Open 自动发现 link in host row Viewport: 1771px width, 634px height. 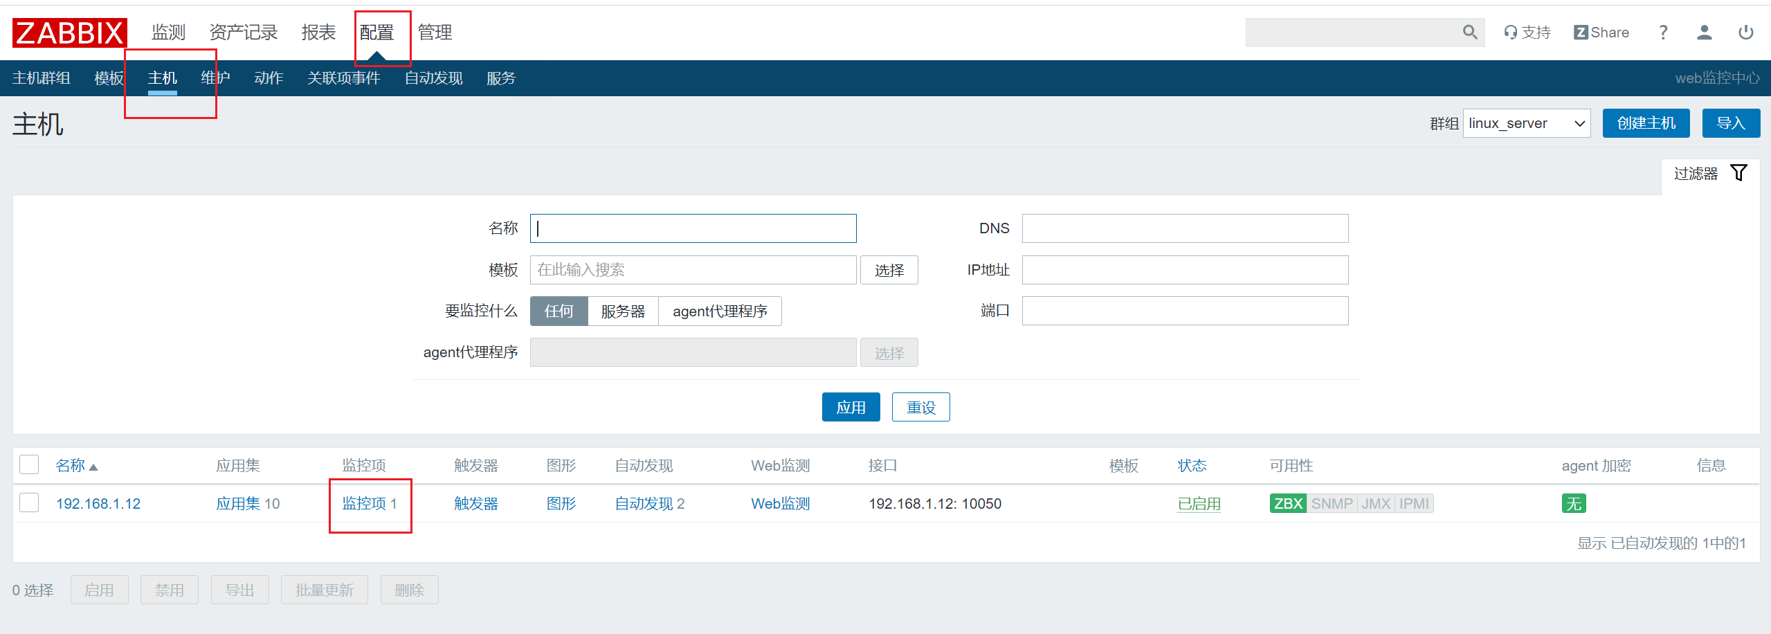point(644,504)
